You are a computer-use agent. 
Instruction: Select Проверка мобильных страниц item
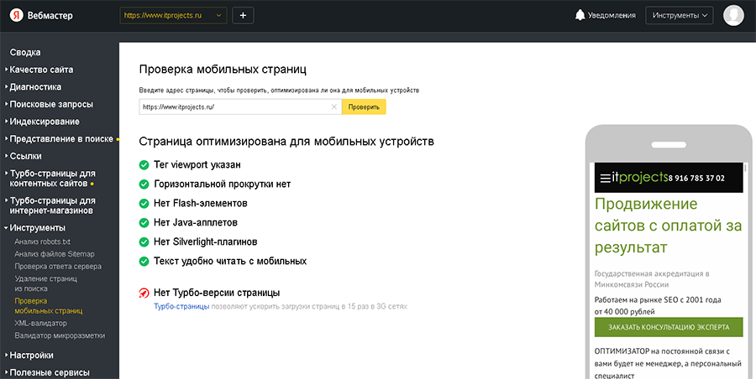coord(48,306)
